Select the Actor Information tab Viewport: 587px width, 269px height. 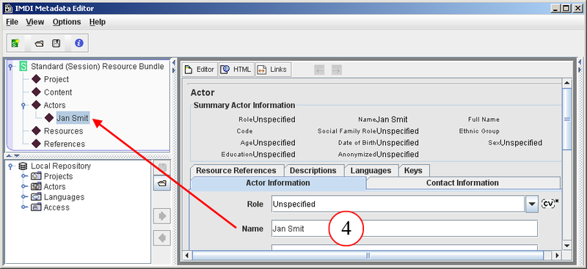pos(278,183)
